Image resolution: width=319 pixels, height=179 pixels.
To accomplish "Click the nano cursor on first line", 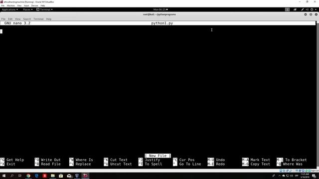I will point(1,31).
